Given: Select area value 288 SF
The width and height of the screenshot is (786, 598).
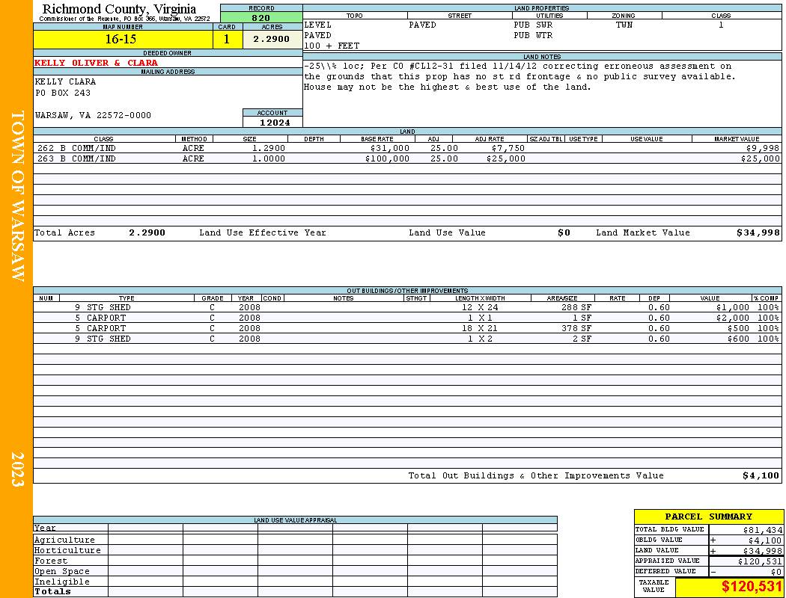Looking at the screenshot, I should pos(576,307).
